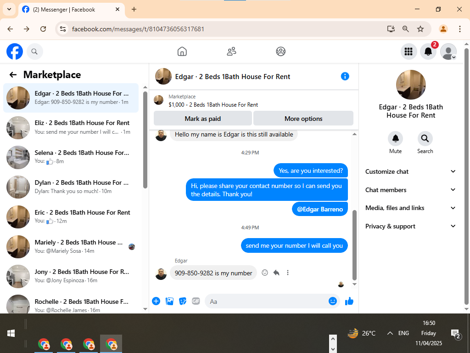View site information icon in the address bar
470x353 pixels.
pos(62,29)
